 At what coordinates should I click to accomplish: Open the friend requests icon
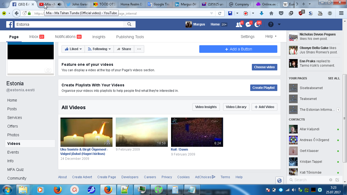click(239, 24)
